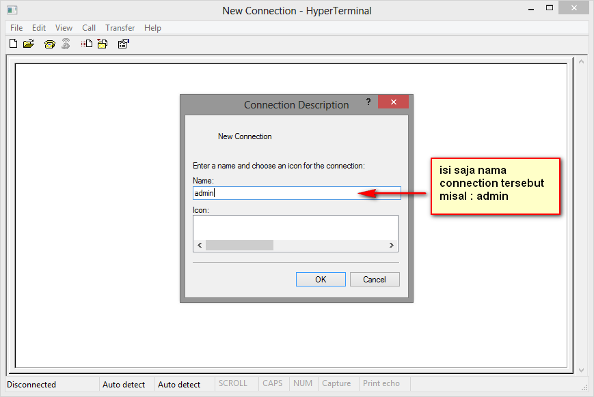This screenshot has width=594, height=397.
Task: Open the Properties toolbar icon
Action: pyautogui.click(x=124, y=44)
